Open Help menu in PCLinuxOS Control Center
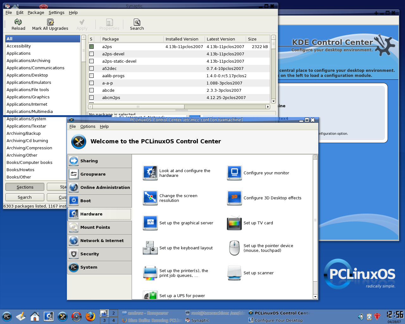 coord(104,126)
